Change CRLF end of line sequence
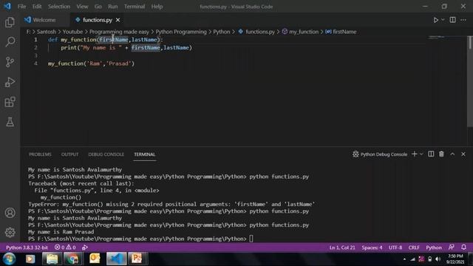This screenshot has height=266, width=473. 414,248
